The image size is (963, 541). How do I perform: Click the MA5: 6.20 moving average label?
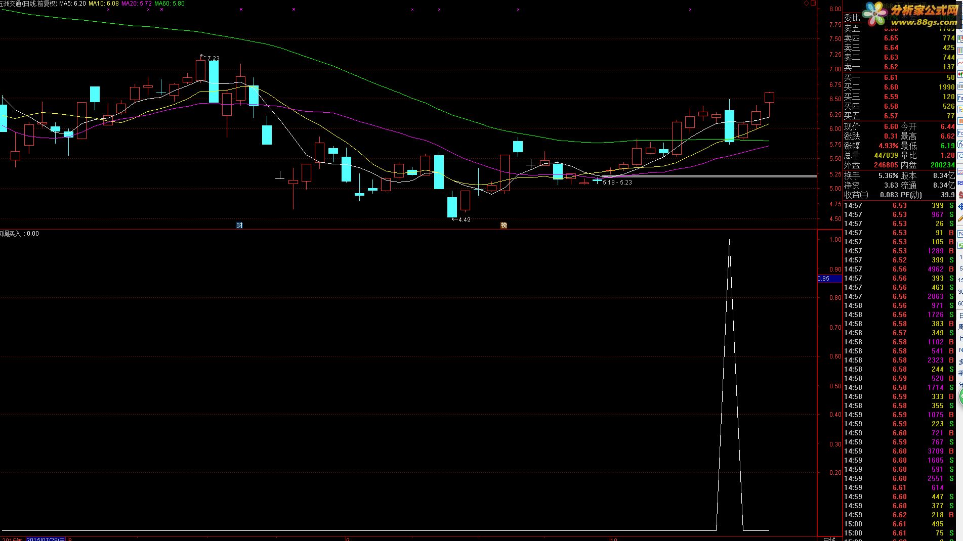coord(72,4)
